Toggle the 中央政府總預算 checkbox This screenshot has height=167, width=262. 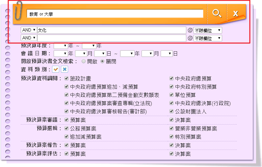[171, 79]
